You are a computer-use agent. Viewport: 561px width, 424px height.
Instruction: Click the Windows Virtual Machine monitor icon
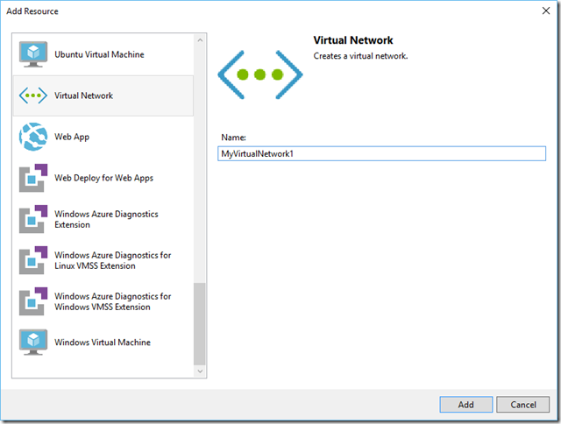pos(33,343)
